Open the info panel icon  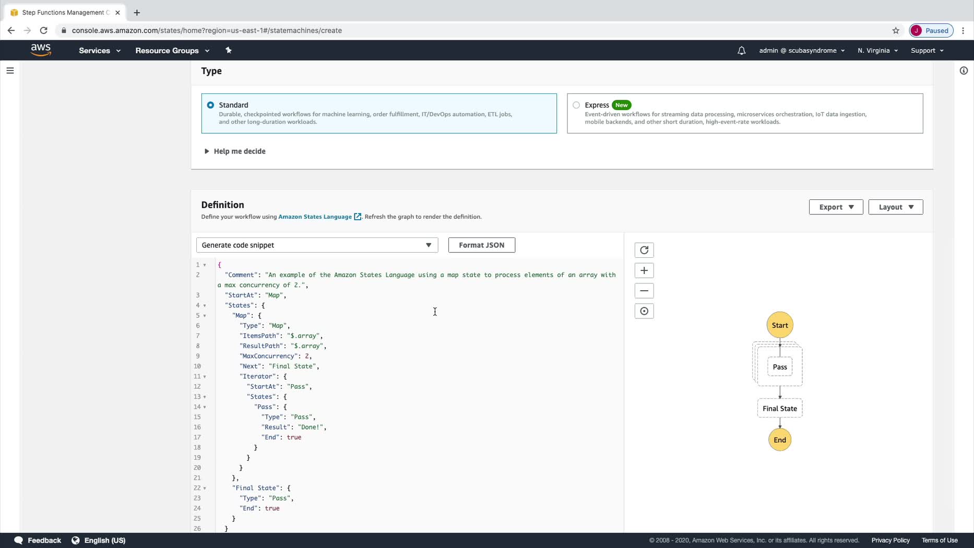[x=963, y=70]
